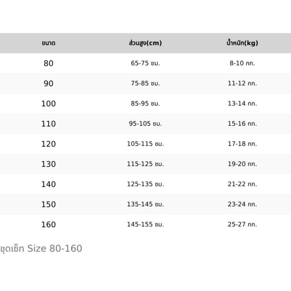Select the 17-18 กก. weight value

pos(242,144)
